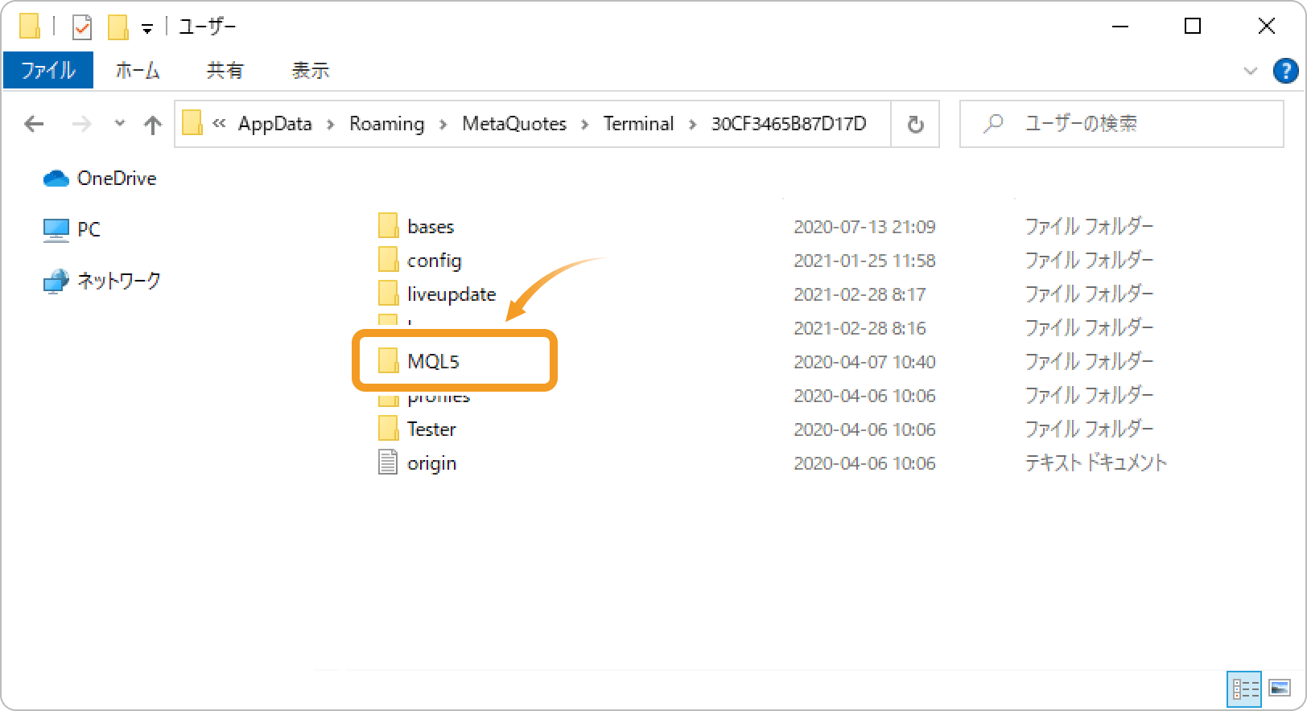Click the Properties quick access icon
1307x711 pixels.
(x=81, y=27)
